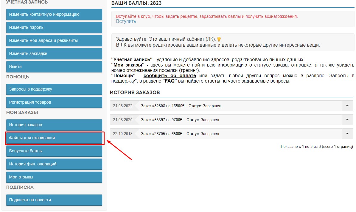Open 'Файлы для скачивания' page

tap(54, 138)
